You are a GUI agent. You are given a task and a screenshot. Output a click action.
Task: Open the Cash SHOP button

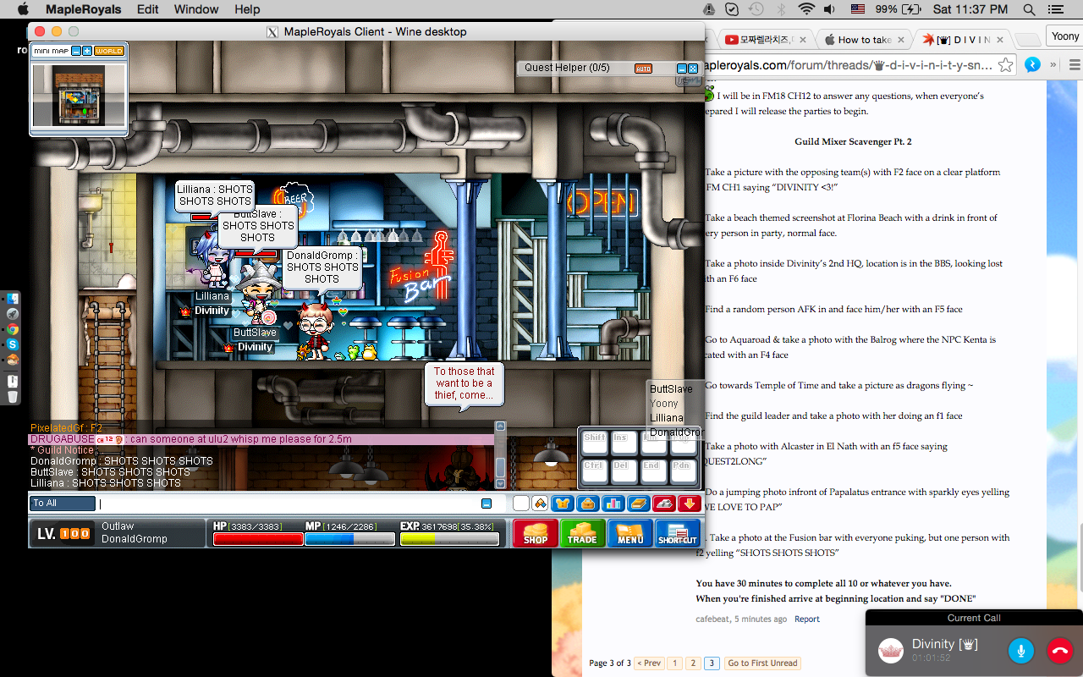(x=535, y=533)
